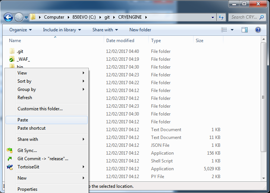Click the 11 KB size cell
This screenshot has height=193, width=270.
[215, 137]
